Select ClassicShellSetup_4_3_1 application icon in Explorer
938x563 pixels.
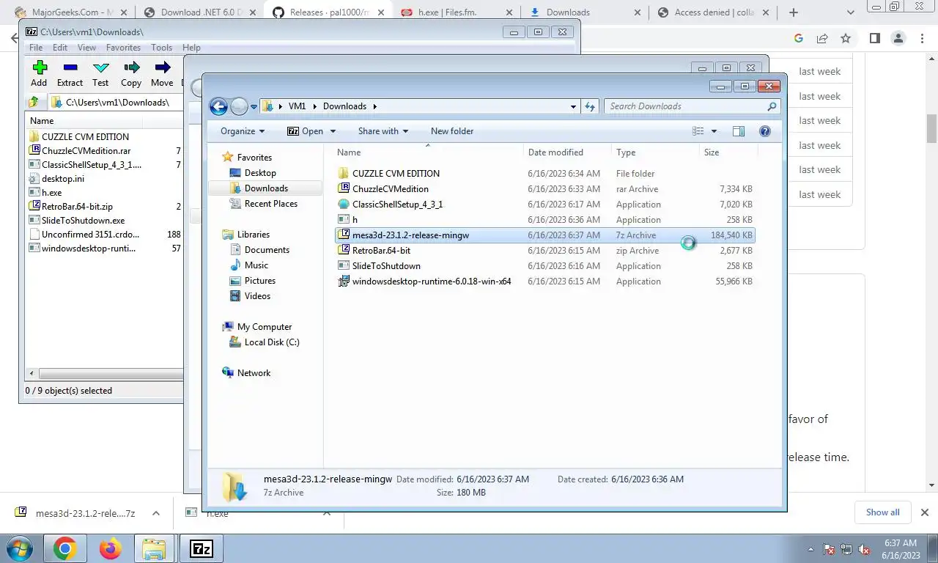tap(343, 204)
